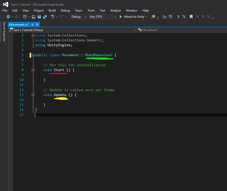Toggle pin on Movement.cs tab

pyautogui.click(x=33, y=24)
